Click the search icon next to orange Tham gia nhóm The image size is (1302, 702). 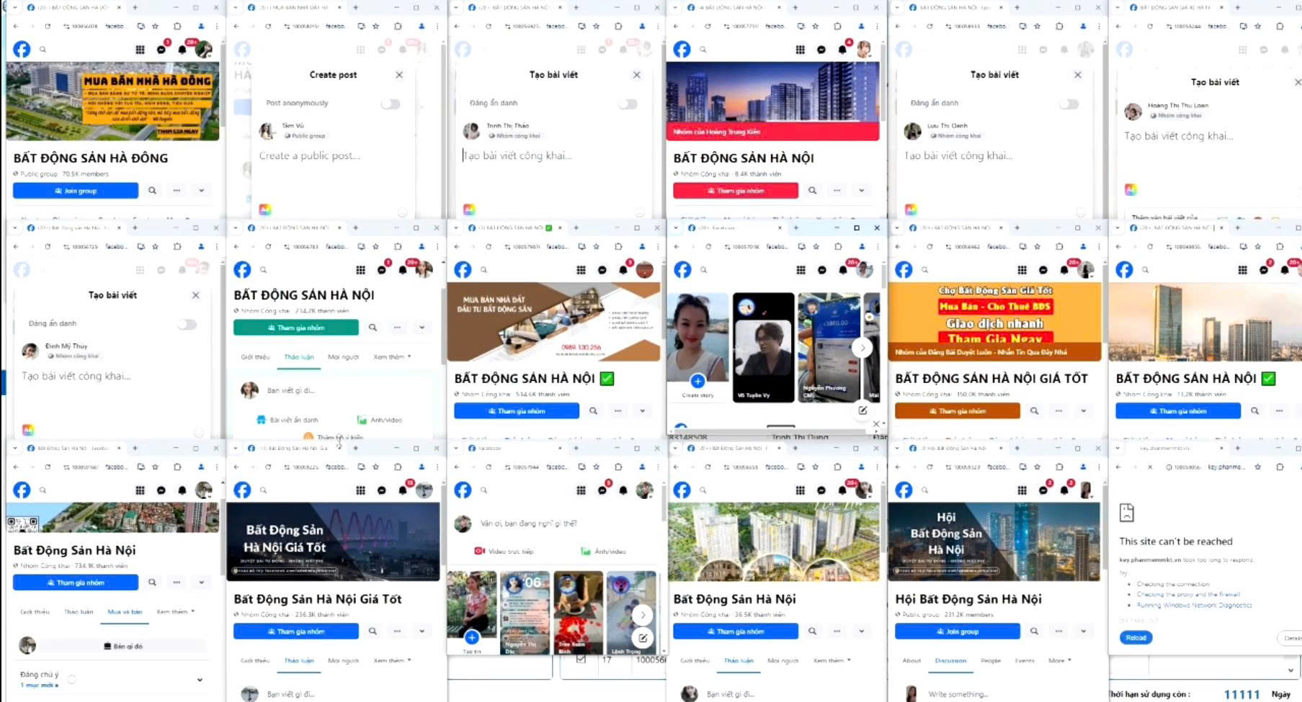pyautogui.click(x=1034, y=411)
